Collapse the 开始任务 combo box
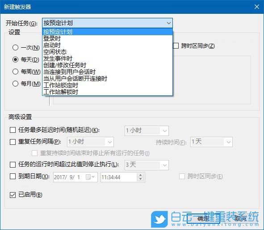 coord(169,23)
